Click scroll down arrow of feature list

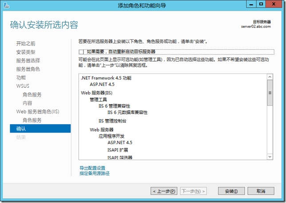tap(270, 156)
